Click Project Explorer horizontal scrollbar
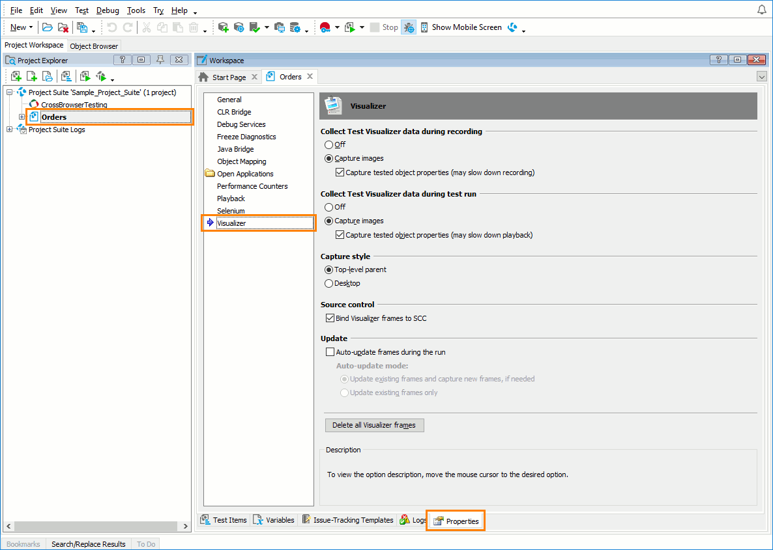This screenshot has width=773, height=550. [x=96, y=526]
